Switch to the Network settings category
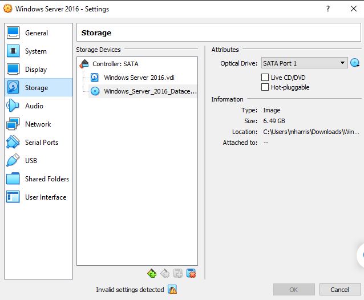This screenshot has height=300, width=364. (x=38, y=124)
